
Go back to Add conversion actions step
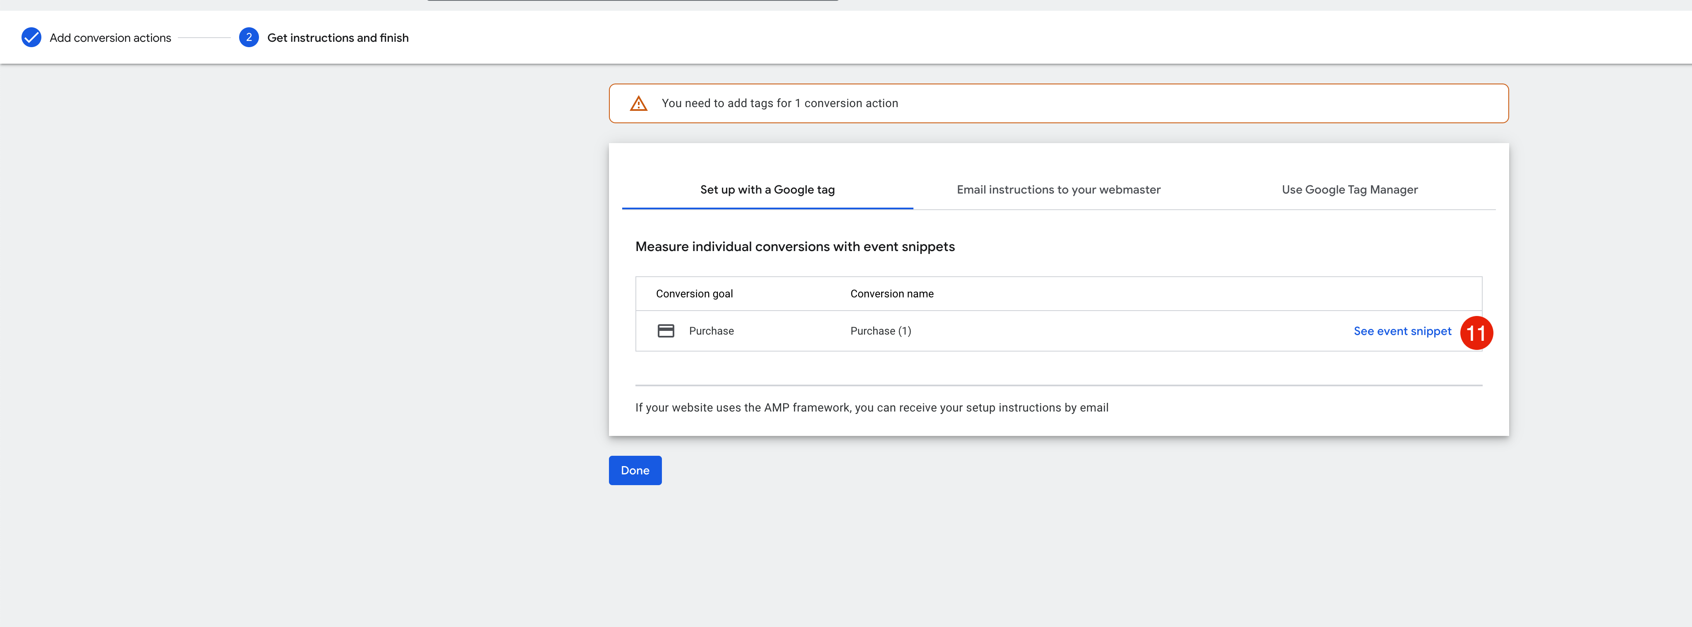point(110,38)
